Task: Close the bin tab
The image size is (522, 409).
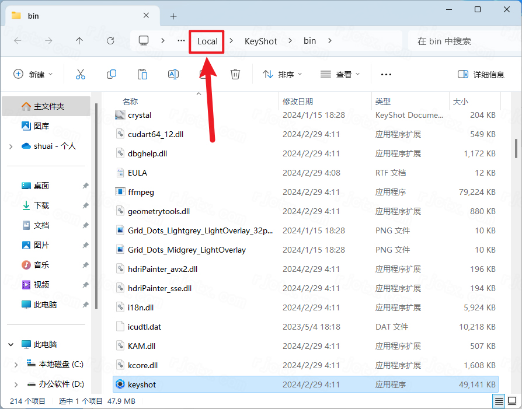Action: coord(146,16)
